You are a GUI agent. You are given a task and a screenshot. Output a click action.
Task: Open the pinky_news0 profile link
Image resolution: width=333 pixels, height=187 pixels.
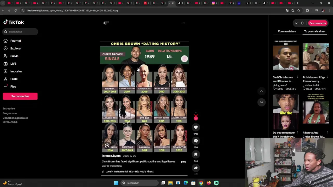(280, 85)
